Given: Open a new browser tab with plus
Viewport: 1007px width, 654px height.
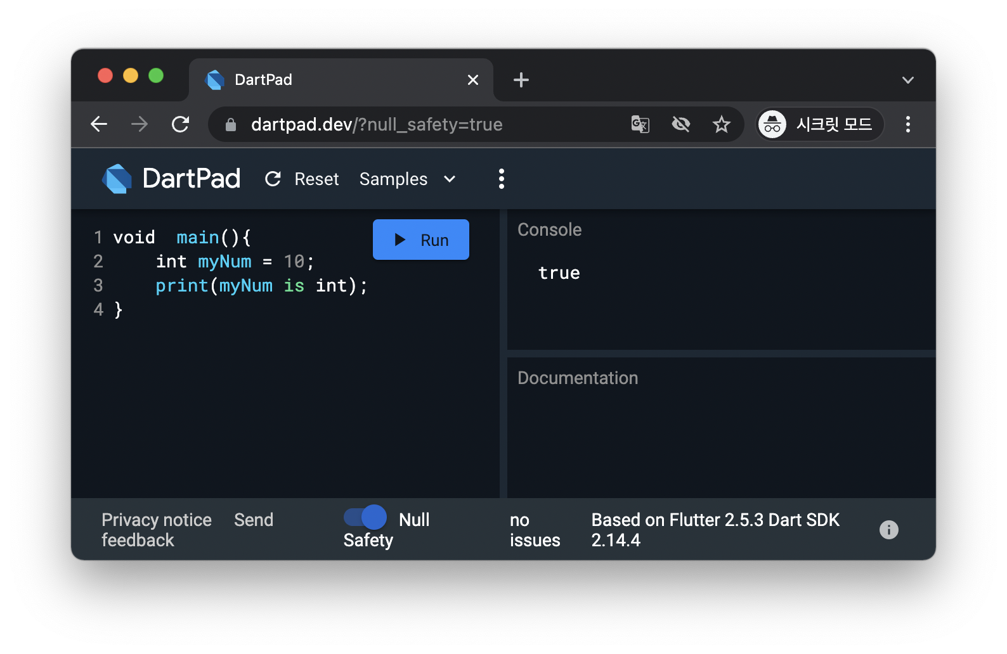Looking at the screenshot, I should [x=521, y=80].
